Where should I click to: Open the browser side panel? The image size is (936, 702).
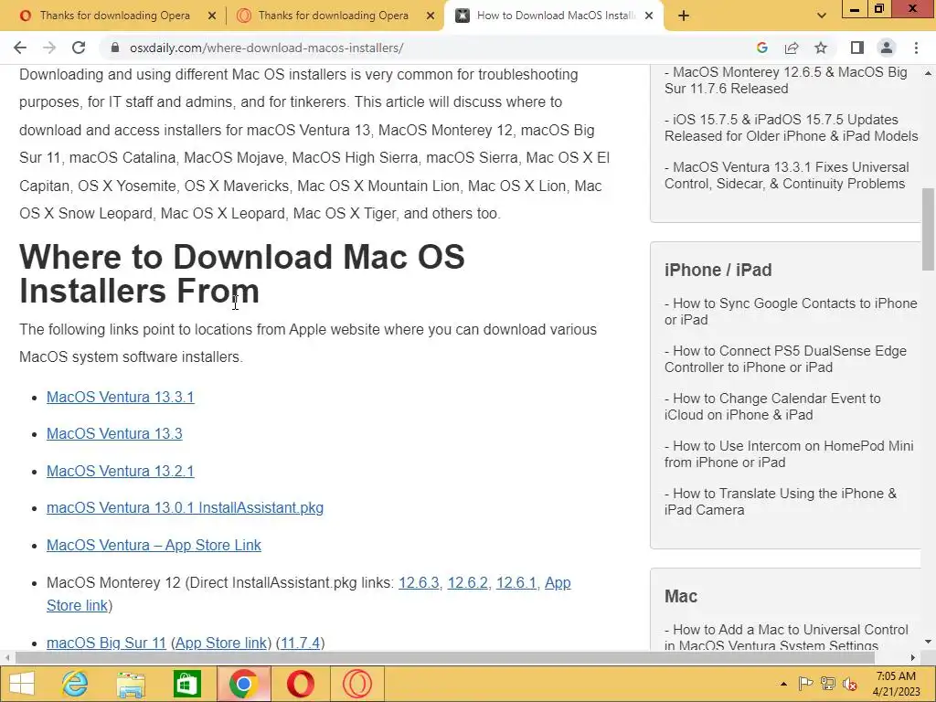click(857, 48)
